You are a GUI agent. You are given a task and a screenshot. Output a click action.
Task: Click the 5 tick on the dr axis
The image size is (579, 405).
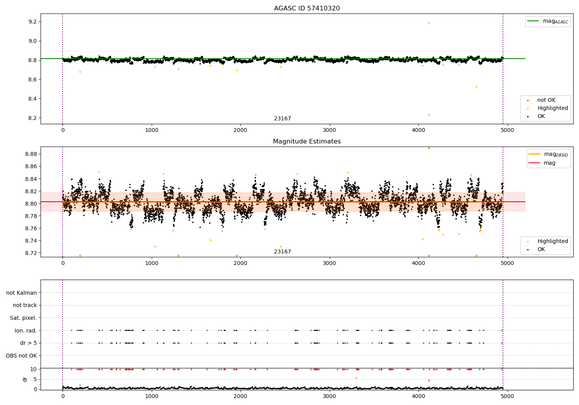(36, 379)
